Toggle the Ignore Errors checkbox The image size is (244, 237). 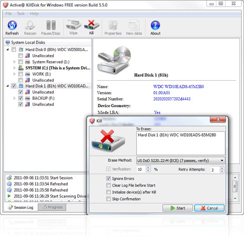pos(108,178)
